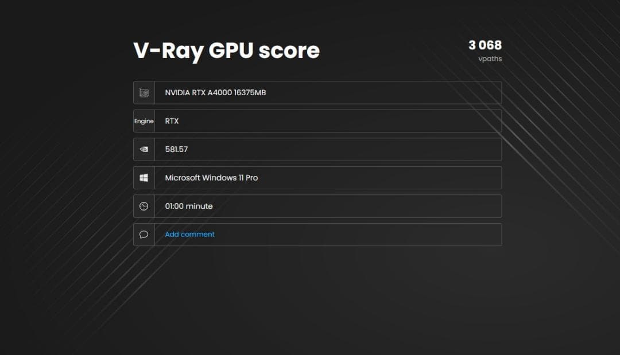Click the NVIDIA logo icon

coord(143,149)
